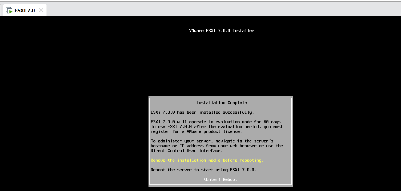The image size is (401, 191).
Task: Click the green running VM icon on the tab
Action: 11,11
